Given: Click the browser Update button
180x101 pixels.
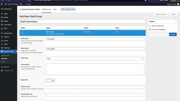Looking at the screenshot, I should 174,1.
